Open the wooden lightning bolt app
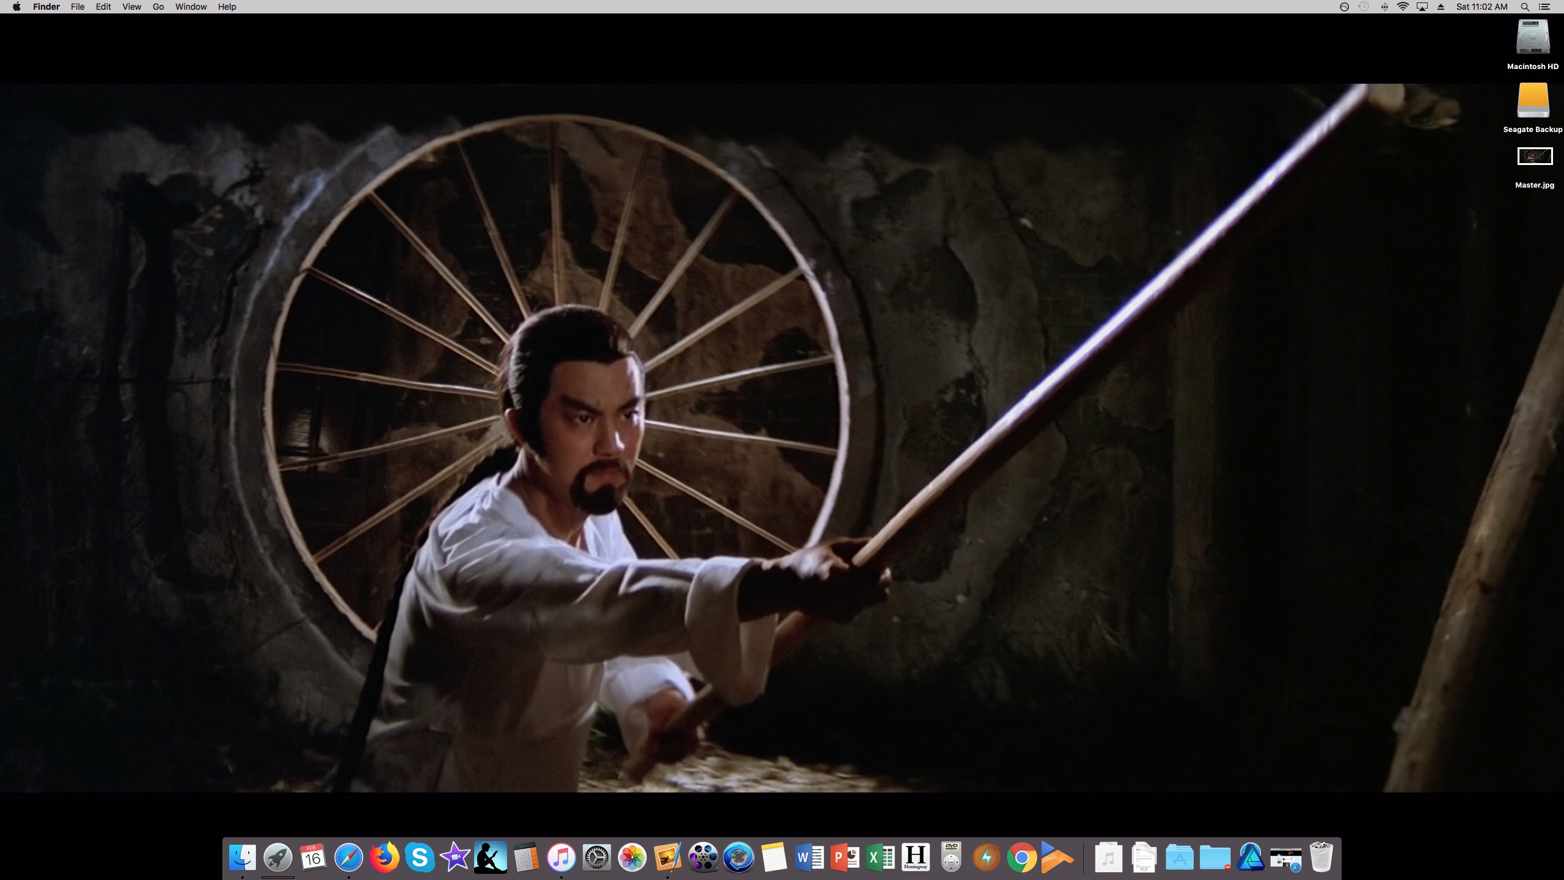The width and height of the screenshot is (1564, 880). pos(986,857)
